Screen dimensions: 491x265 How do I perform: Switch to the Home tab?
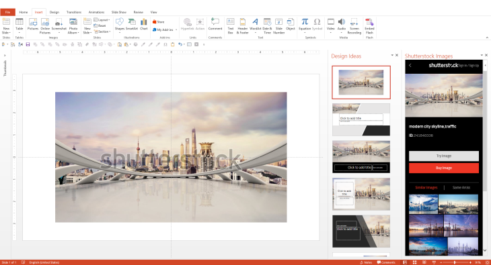[x=24, y=12]
